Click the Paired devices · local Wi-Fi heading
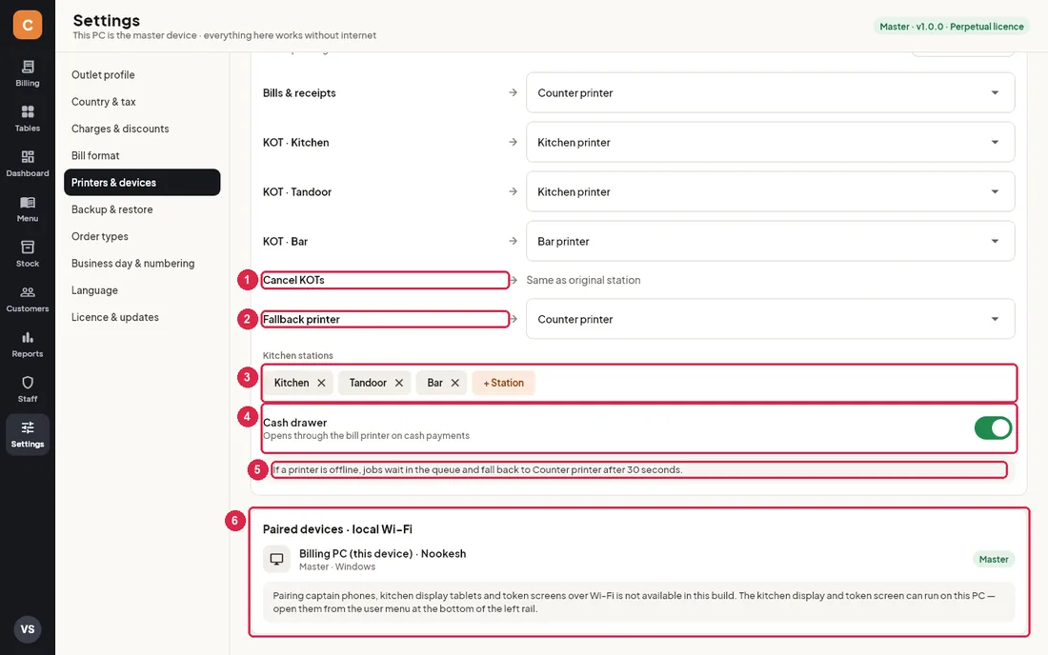The width and height of the screenshot is (1048, 655). click(337, 529)
